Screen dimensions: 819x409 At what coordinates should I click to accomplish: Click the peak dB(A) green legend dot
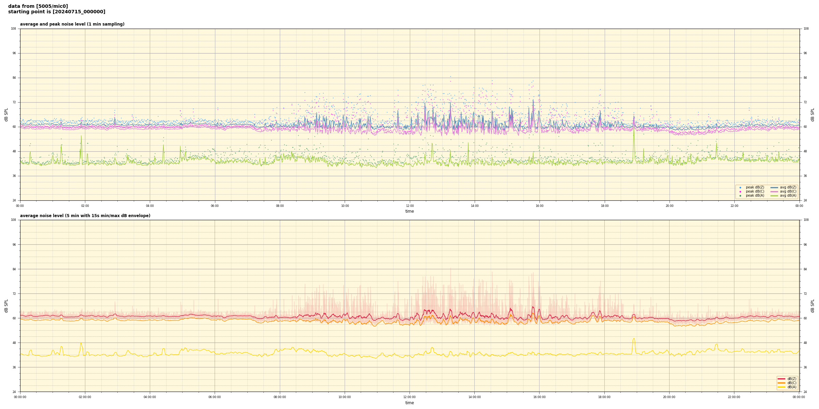(740, 196)
